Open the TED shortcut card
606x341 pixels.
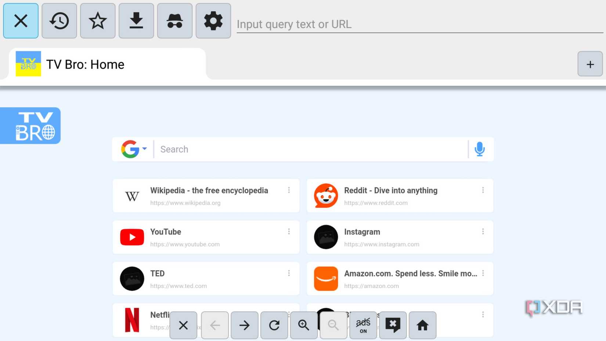tap(206, 279)
